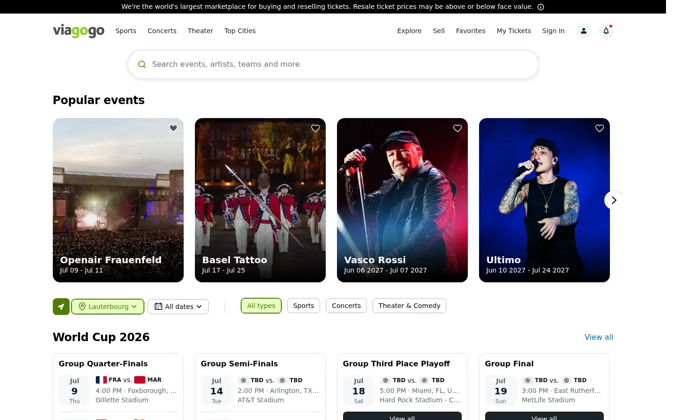The width and height of the screenshot is (673, 420).
Task: Open the Openair Frauenfeld event card
Action: pyautogui.click(x=118, y=200)
